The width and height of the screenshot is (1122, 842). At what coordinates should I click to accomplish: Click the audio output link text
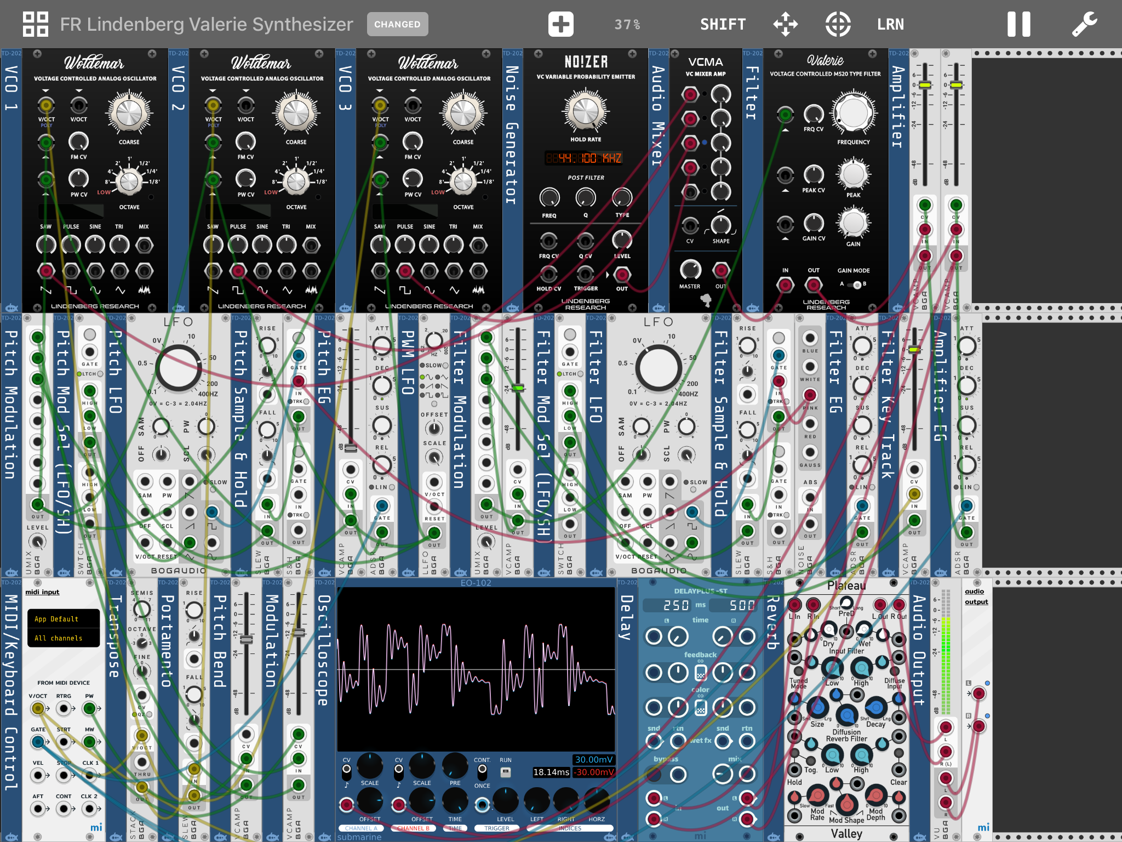(x=976, y=596)
